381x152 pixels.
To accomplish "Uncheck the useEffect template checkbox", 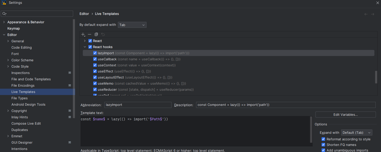I will [95, 71].
